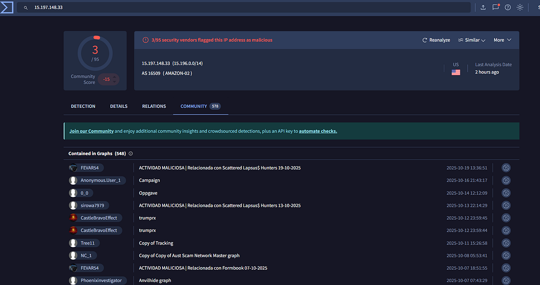Click graph icon in the Formbook row
This screenshot has height=285, width=540.
pyautogui.click(x=506, y=268)
